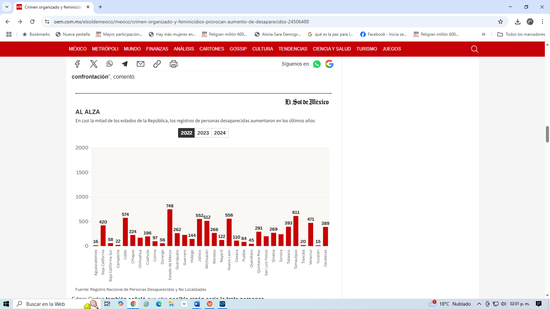Open METRÓPOLI section
The height and width of the screenshot is (309, 550).
105,49
